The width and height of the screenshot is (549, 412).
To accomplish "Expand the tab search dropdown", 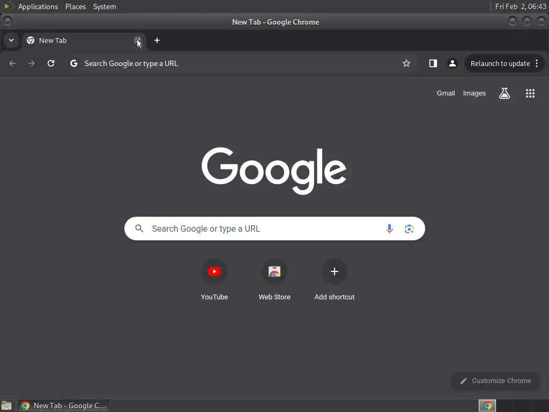I will pyautogui.click(x=11, y=40).
